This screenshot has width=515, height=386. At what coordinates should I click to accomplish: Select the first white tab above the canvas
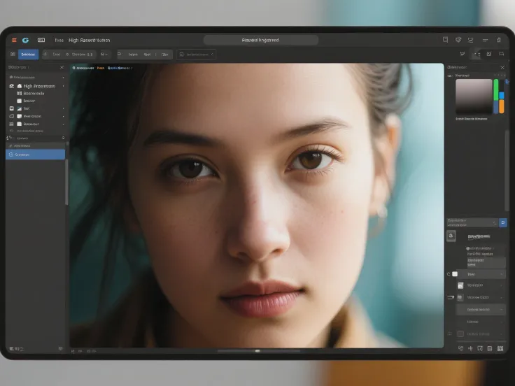click(x=83, y=68)
